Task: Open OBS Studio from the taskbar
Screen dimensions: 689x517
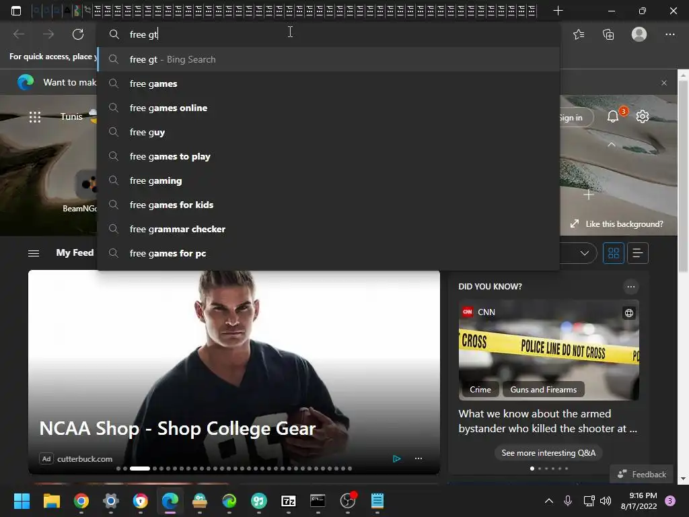Action: click(x=348, y=501)
